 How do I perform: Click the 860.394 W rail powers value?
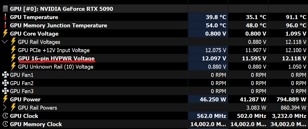tap(293, 108)
